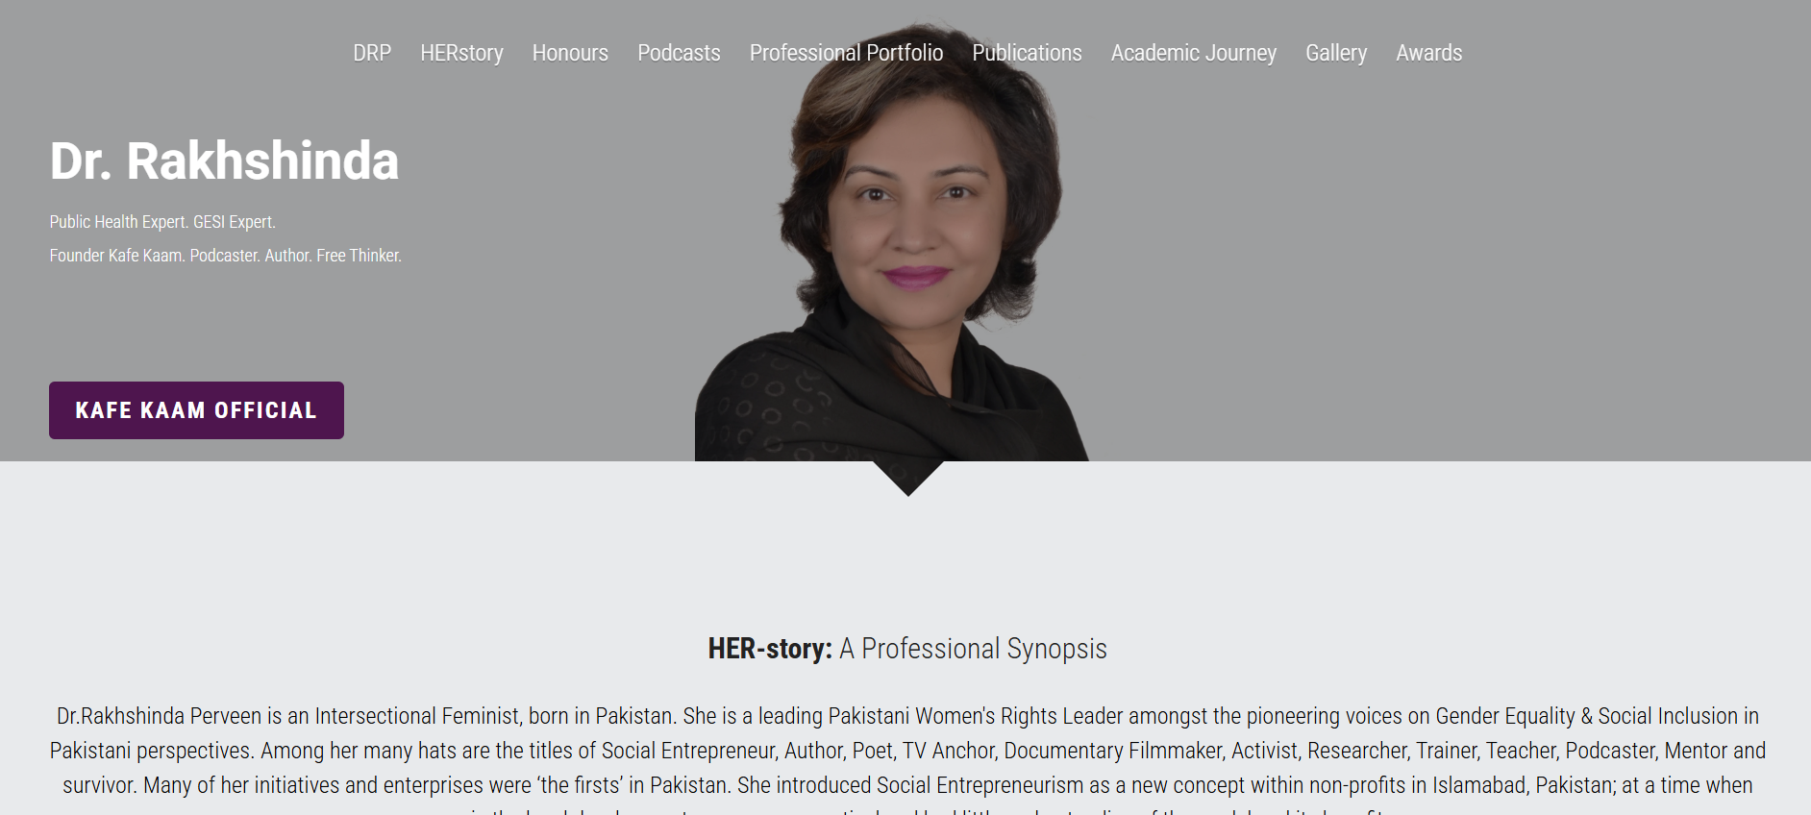1811x815 pixels.
Task: View the Gallery page
Action: [x=1335, y=53]
